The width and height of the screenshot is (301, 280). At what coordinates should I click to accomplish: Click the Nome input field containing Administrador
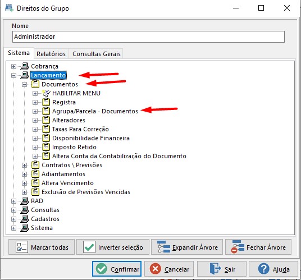(x=148, y=37)
